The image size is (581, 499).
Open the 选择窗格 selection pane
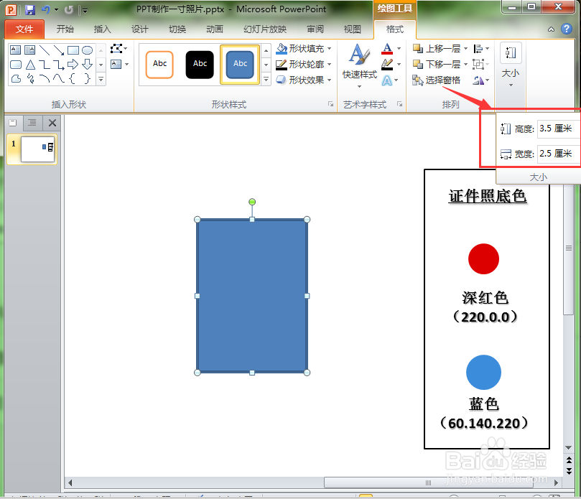pos(437,80)
